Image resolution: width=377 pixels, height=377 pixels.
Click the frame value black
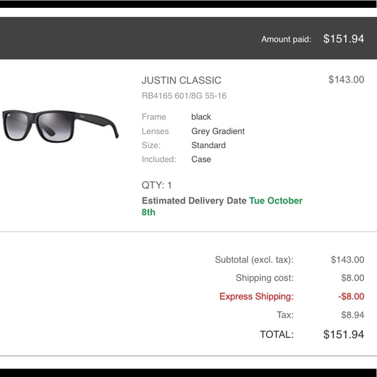pos(201,117)
